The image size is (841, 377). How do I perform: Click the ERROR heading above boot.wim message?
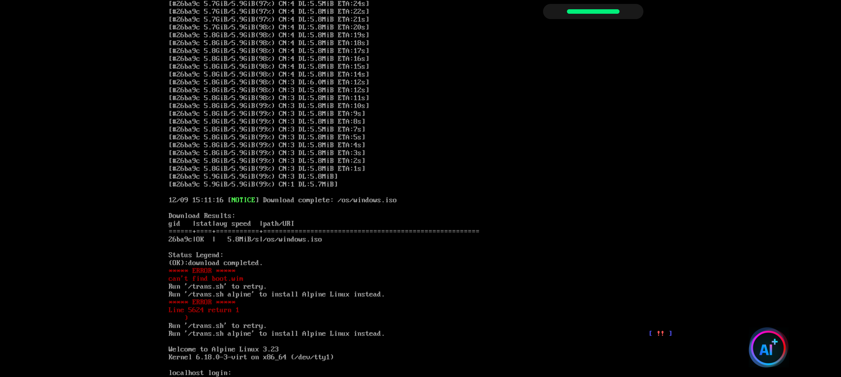click(x=202, y=270)
